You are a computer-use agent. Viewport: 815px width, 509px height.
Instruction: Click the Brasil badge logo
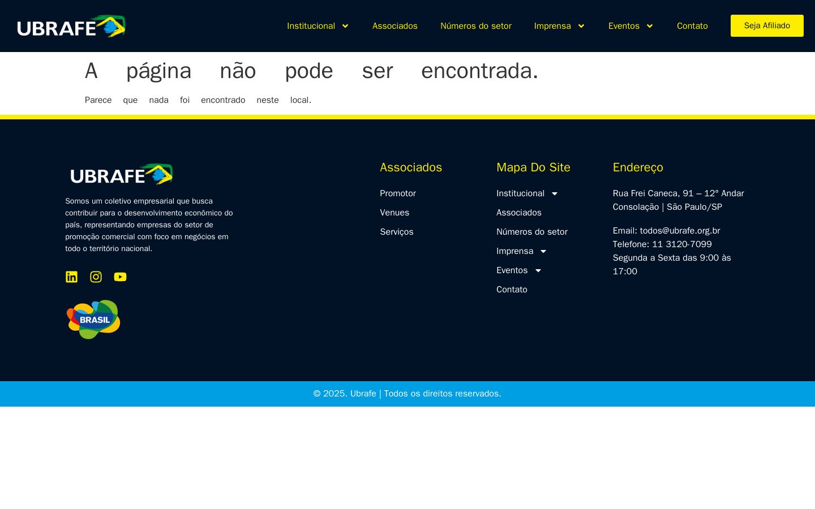93,320
